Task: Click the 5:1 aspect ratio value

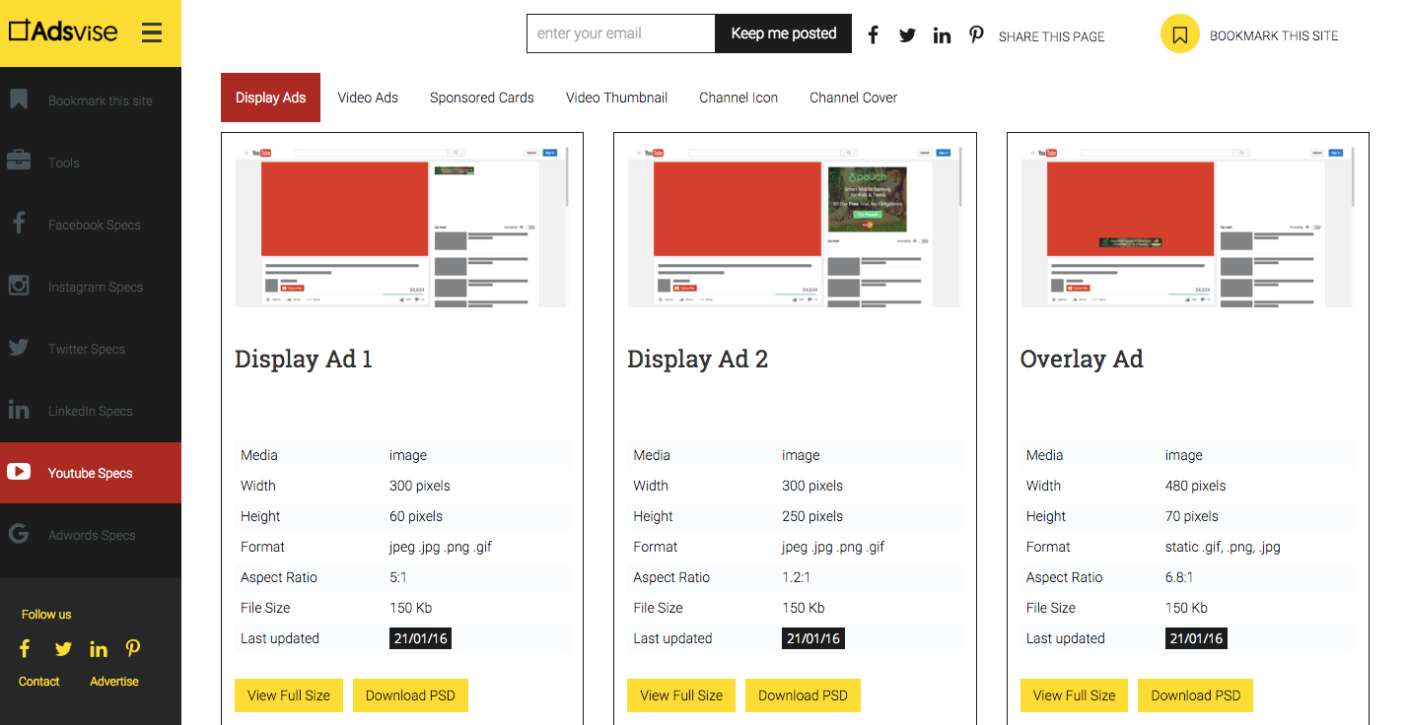Action: pos(400,577)
